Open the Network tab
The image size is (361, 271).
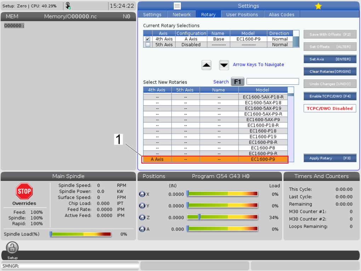click(x=182, y=15)
